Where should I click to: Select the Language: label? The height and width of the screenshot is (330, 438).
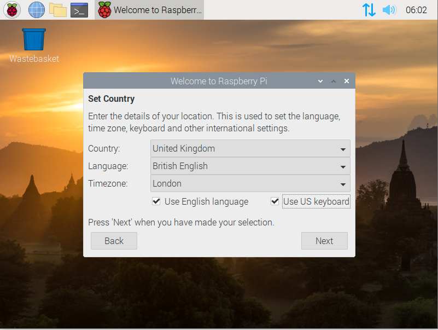point(108,166)
